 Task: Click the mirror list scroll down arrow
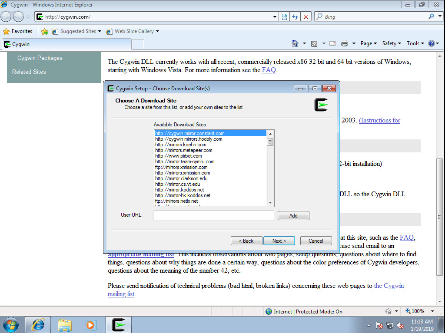click(x=270, y=202)
